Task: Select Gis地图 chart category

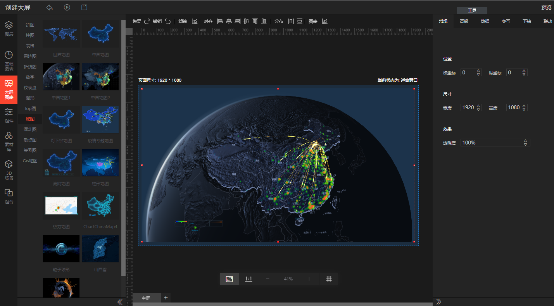Action: (x=30, y=161)
